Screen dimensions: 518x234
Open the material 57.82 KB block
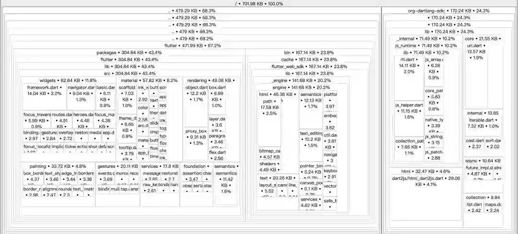149,80
